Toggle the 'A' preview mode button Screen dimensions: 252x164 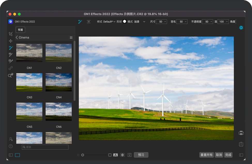[116, 155]
